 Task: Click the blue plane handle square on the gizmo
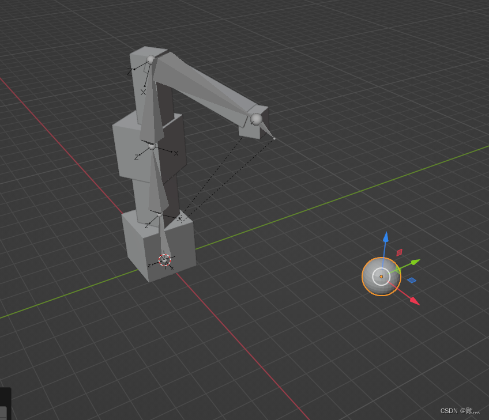tap(412, 280)
